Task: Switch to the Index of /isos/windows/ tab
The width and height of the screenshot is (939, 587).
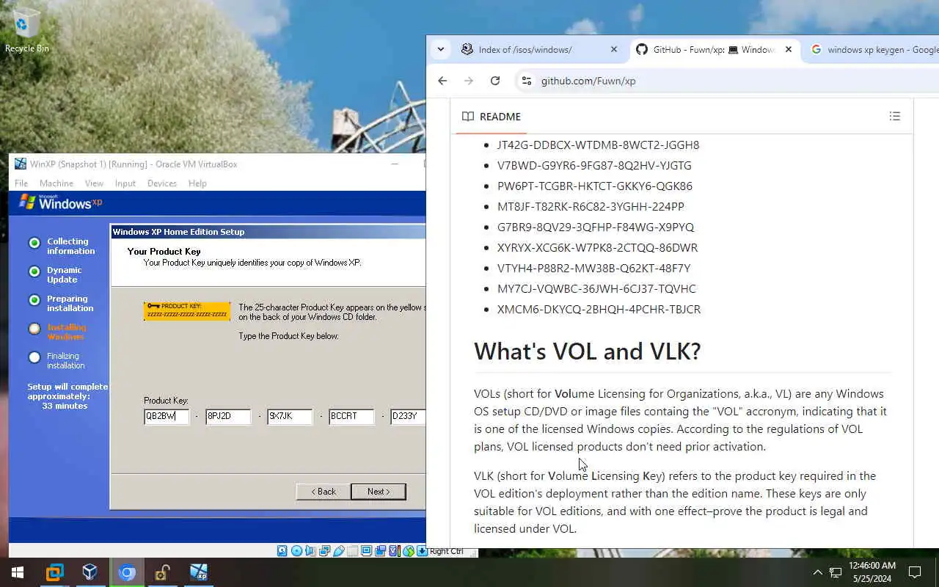Action: [x=539, y=50]
